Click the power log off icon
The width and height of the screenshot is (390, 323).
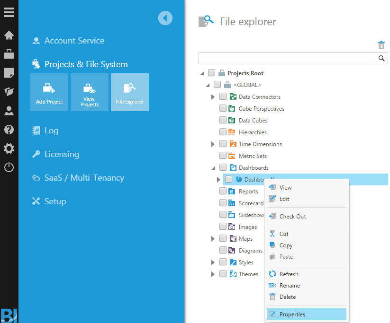coord(9,167)
